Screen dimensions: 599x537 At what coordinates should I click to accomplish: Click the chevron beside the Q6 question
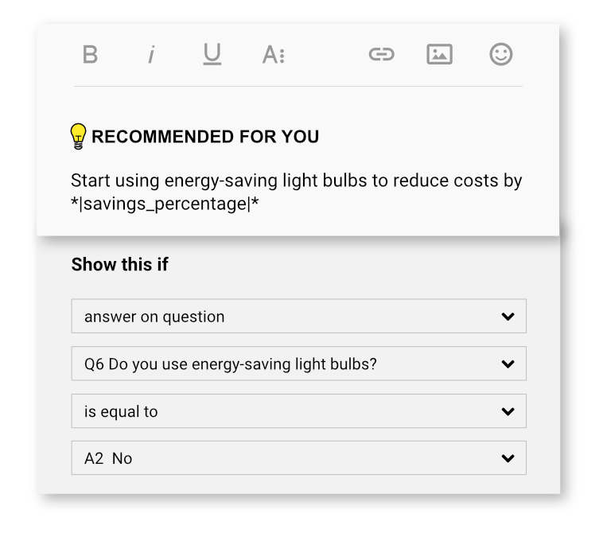click(x=508, y=364)
